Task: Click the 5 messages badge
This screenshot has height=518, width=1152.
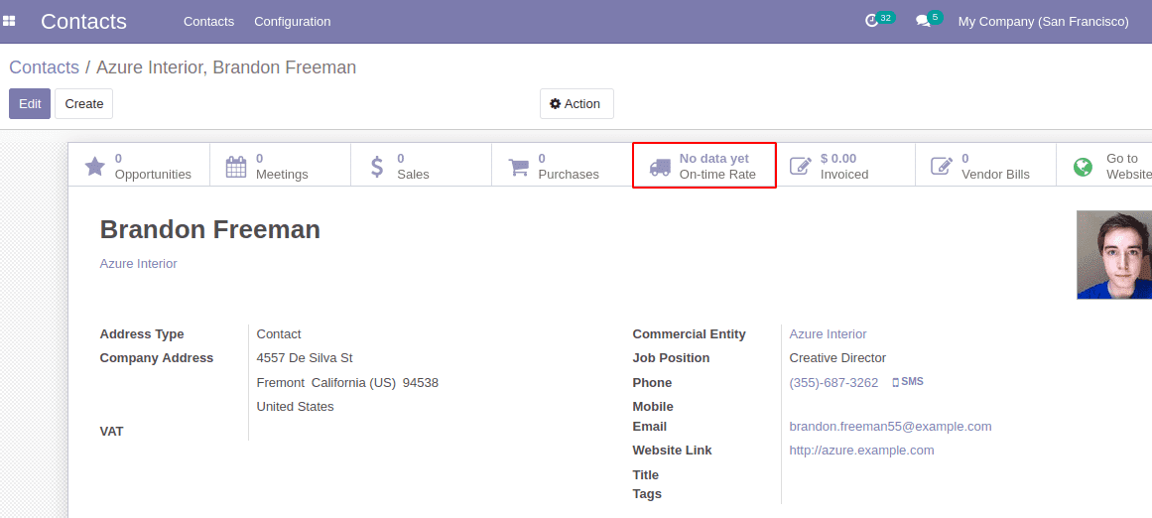Action: (x=936, y=17)
